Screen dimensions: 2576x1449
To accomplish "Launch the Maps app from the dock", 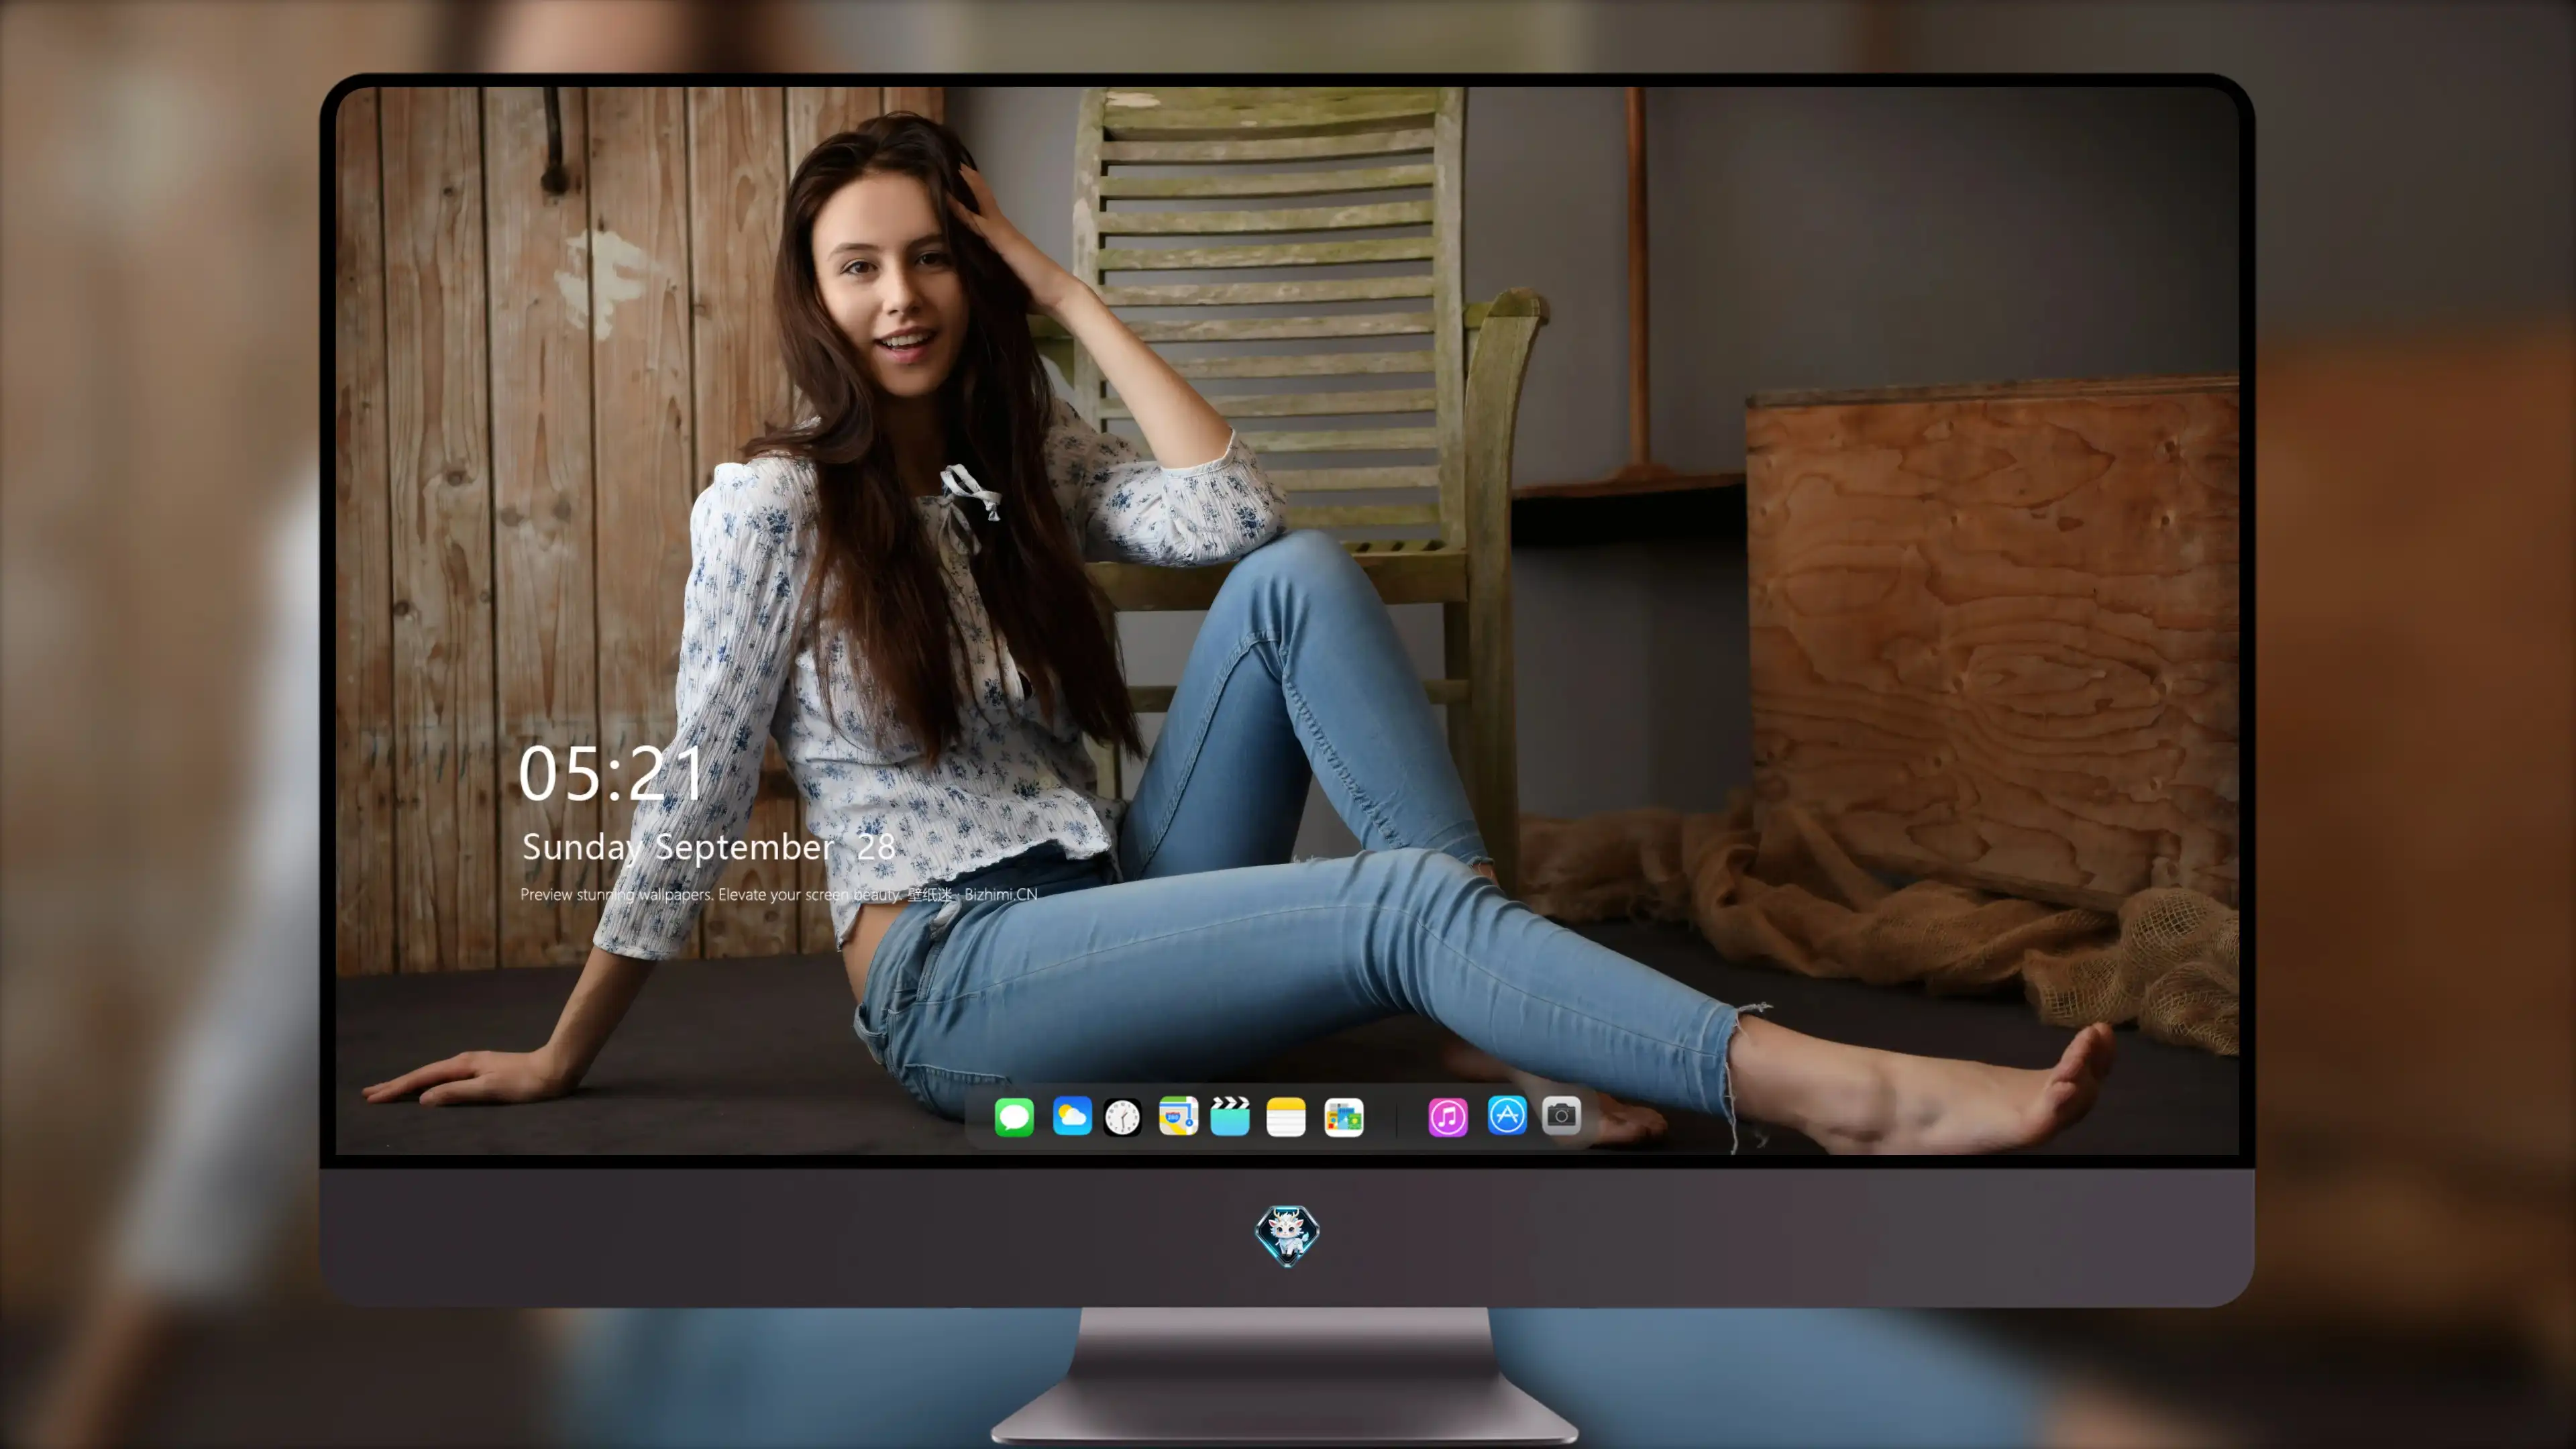I will point(1178,1116).
